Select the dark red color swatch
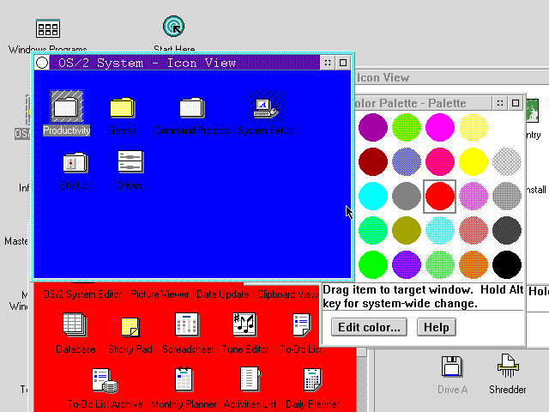Viewport: 549px width, 412px height. (x=373, y=161)
